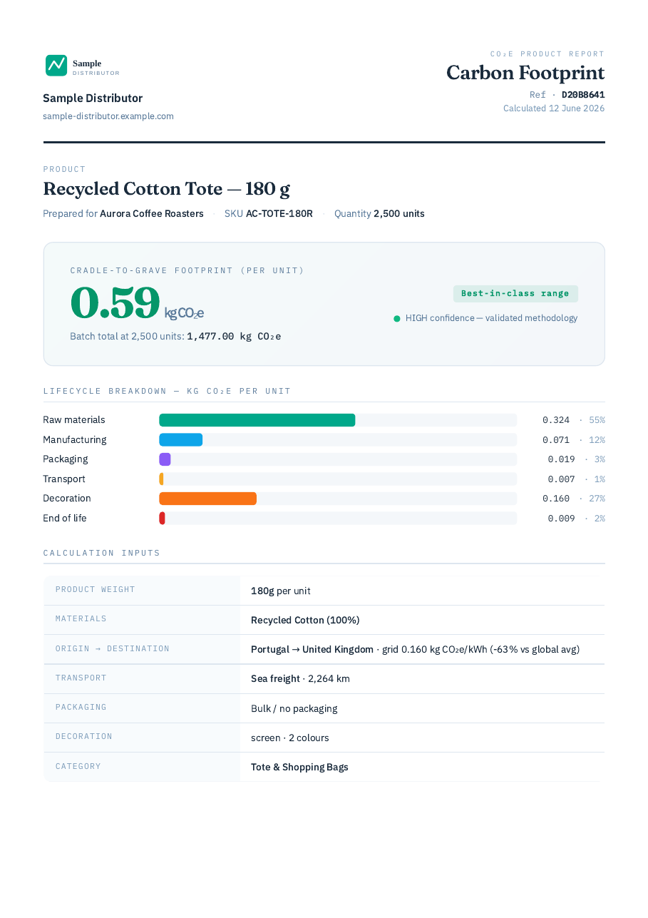Image resolution: width=648 pixels, height=918 pixels.
Task: Click the 'Best-in-class range' badge
Action: pyautogui.click(x=515, y=294)
